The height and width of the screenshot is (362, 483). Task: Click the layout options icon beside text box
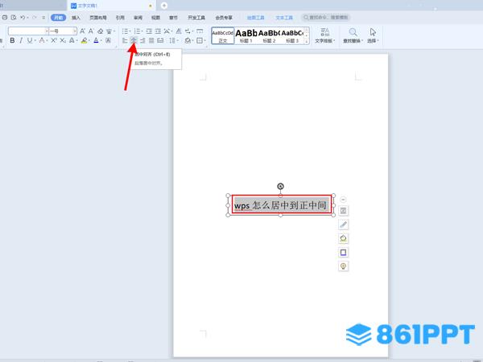[x=343, y=211]
